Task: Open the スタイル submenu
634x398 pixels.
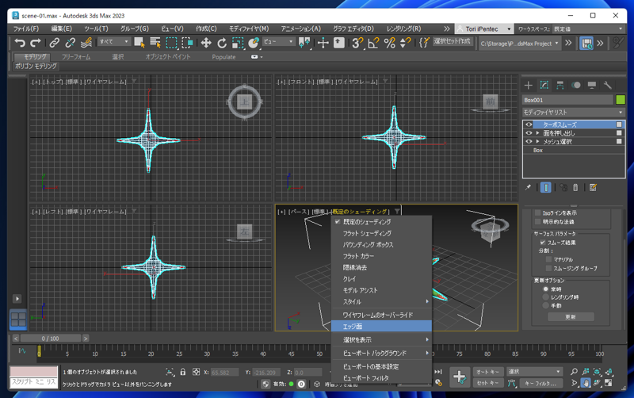Action: point(381,302)
